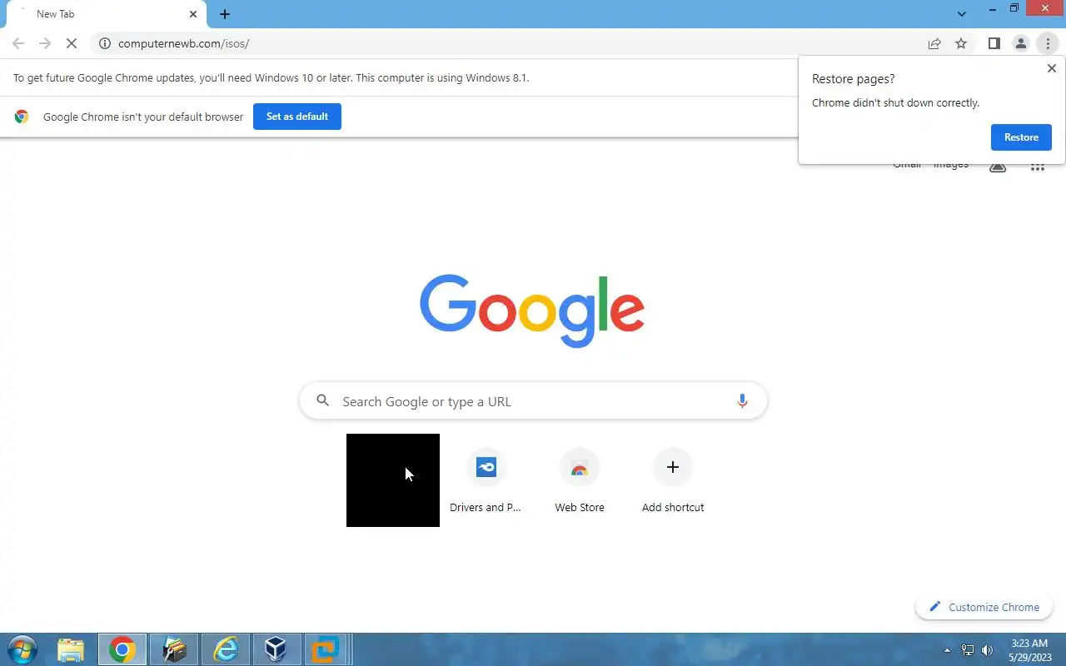Open the Chrome profile avatar menu
The width and height of the screenshot is (1066, 666).
click(1020, 43)
